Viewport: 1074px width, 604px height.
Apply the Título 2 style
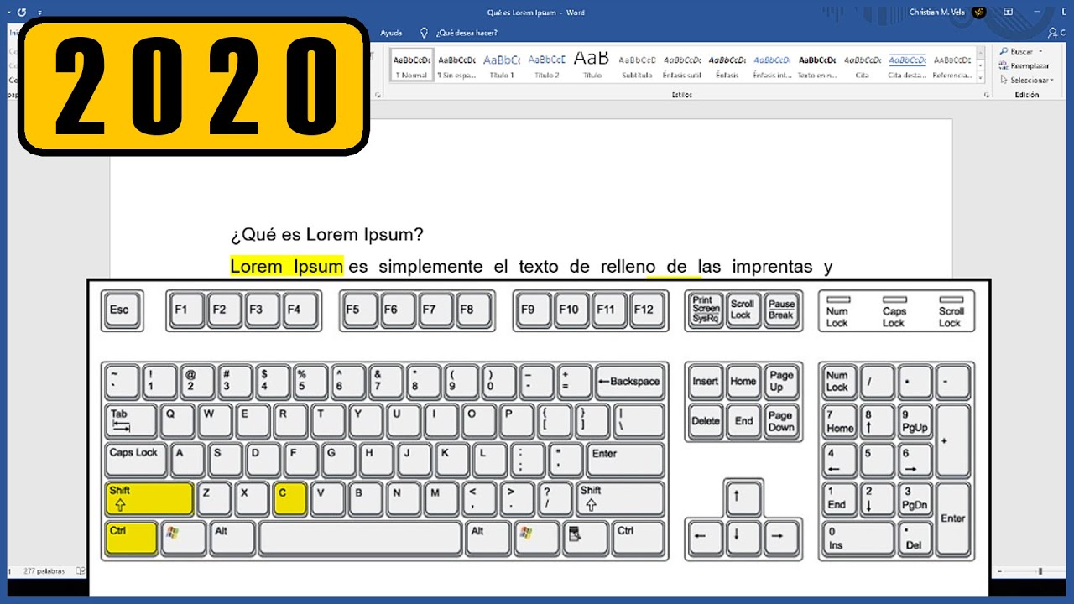pos(547,65)
